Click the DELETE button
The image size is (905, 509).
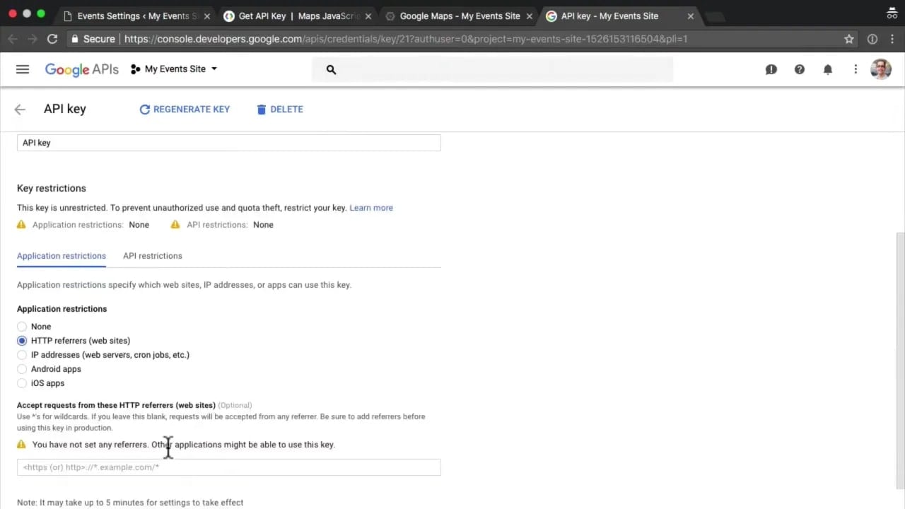[x=280, y=109]
